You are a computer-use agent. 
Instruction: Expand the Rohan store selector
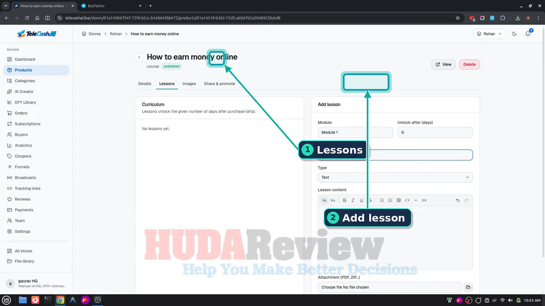(x=489, y=33)
